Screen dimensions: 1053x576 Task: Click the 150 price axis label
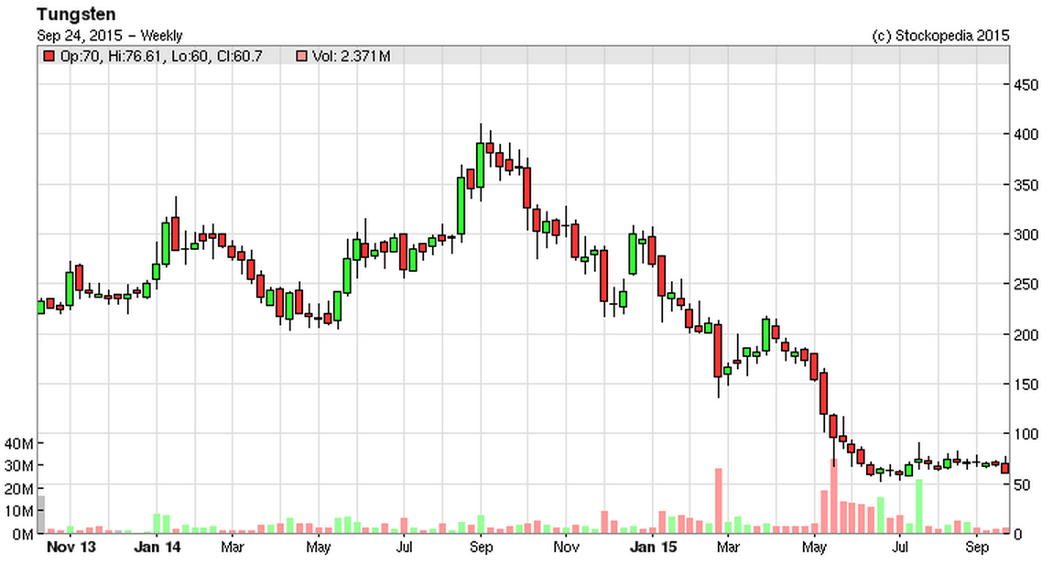coord(1026,384)
